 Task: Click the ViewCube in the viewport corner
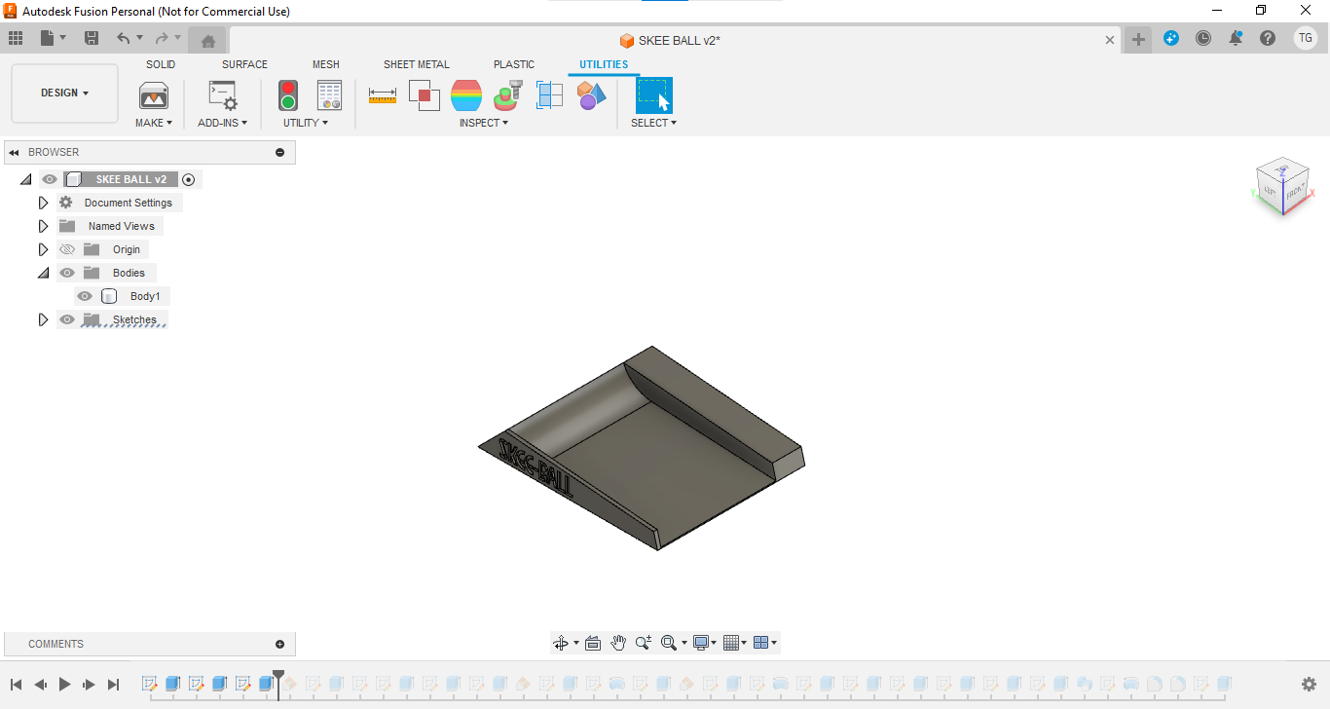pyautogui.click(x=1282, y=187)
